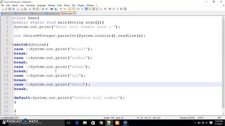Open Microsoft Edge from the taskbar
The image size is (225, 126).
tap(77, 123)
